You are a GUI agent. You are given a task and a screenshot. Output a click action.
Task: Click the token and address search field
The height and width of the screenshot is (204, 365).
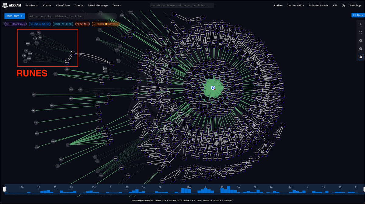tap(182, 5)
